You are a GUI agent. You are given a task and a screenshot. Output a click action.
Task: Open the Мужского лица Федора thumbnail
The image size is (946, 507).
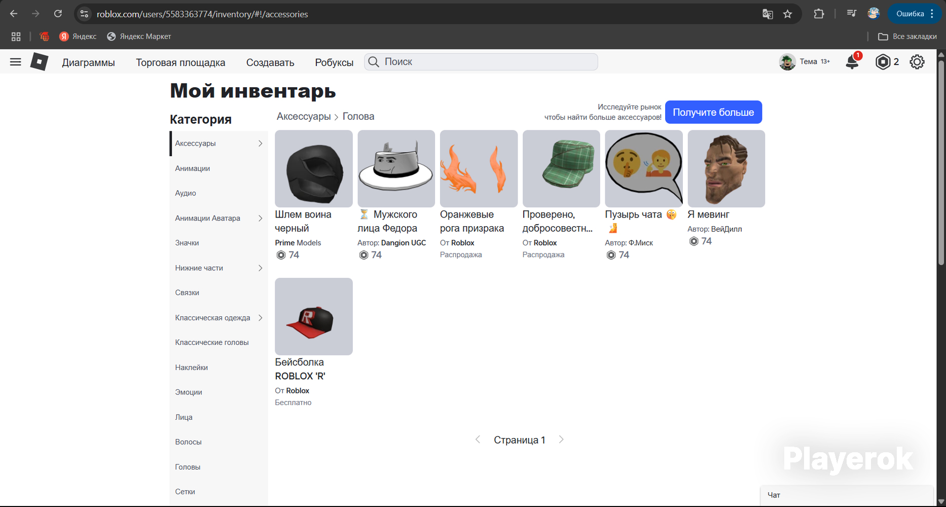click(x=396, y=169)
